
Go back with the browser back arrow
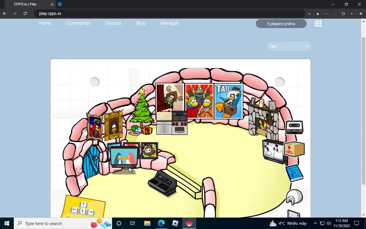coord(5,13)
